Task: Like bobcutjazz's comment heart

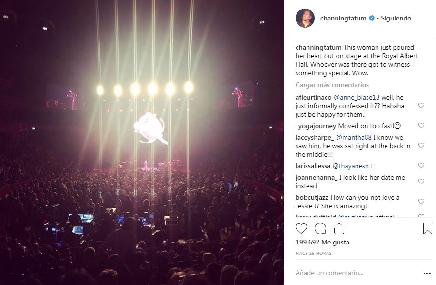Action: (421, 202)
